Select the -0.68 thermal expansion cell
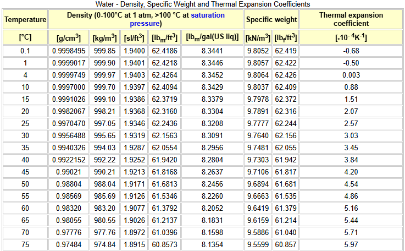Viewport: 405px width, 251px height. 351,51
